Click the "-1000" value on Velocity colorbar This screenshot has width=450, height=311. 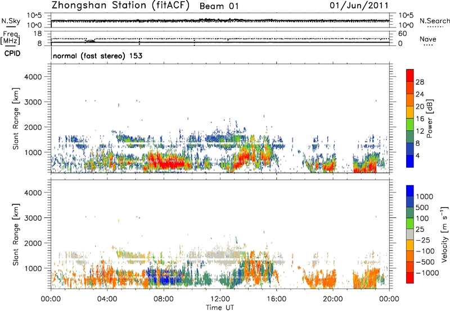(427, 273)
